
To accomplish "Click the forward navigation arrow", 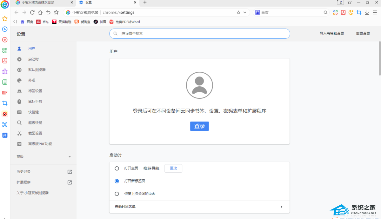I will point(24,12).
